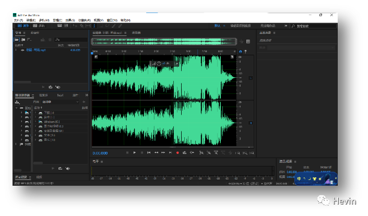The width and height of the screenshot is (368, 216).
Task: Select the Razor tool
Action: (81, 26)
